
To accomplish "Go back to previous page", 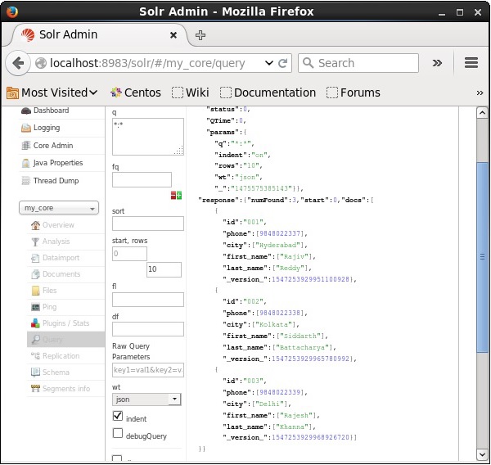I will click(19, 63).
